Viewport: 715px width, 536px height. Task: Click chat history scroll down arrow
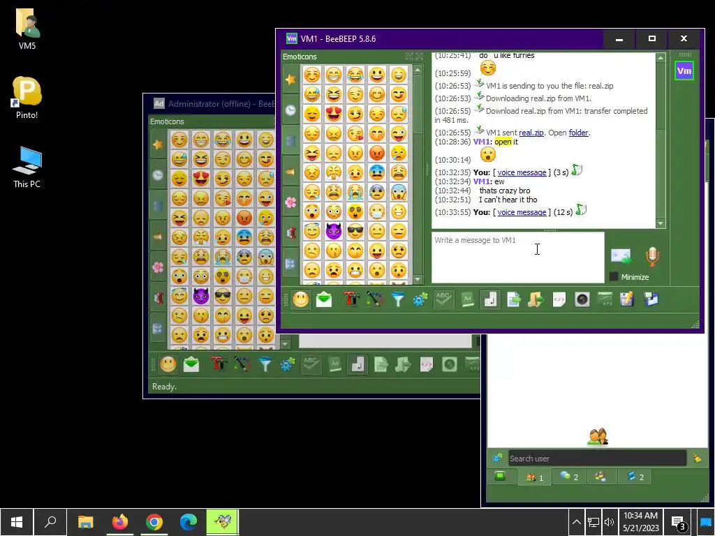point(661,223)
